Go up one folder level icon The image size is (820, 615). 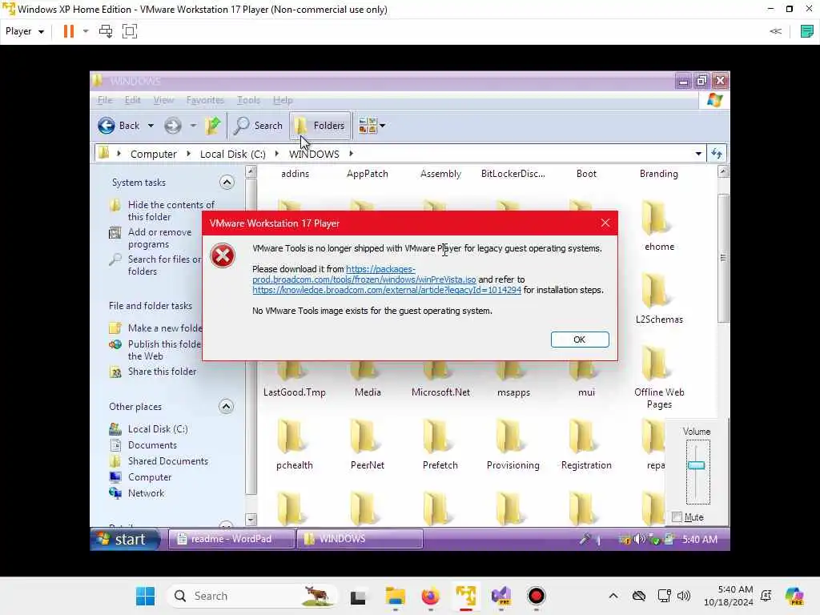pos(212,126)
